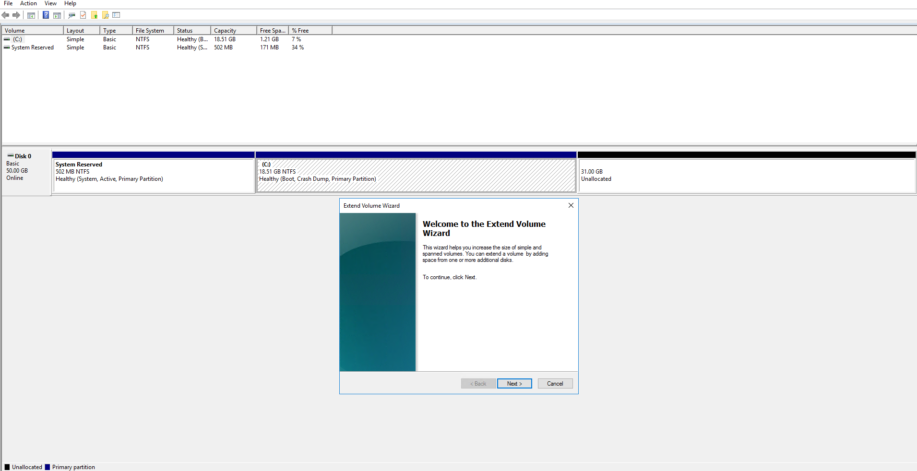917x471 pixels.
Task: Open the blue question mark Help icon
Action: pos(46,15)
